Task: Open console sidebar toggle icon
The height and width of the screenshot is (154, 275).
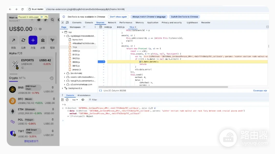Action: (x=62, y=100)
